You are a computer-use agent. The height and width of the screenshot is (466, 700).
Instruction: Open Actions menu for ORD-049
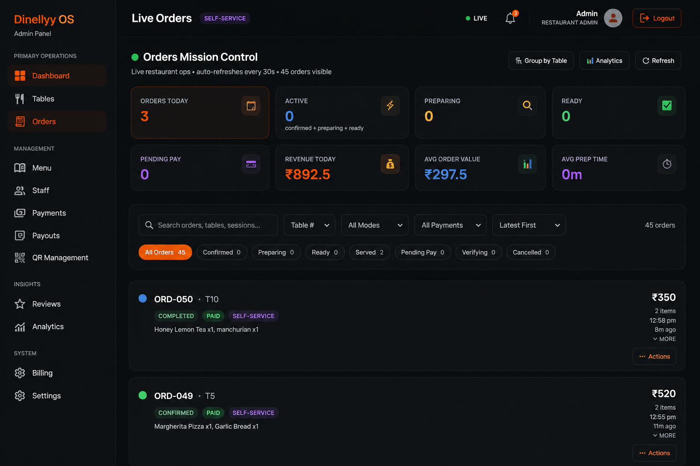[654, 453]
